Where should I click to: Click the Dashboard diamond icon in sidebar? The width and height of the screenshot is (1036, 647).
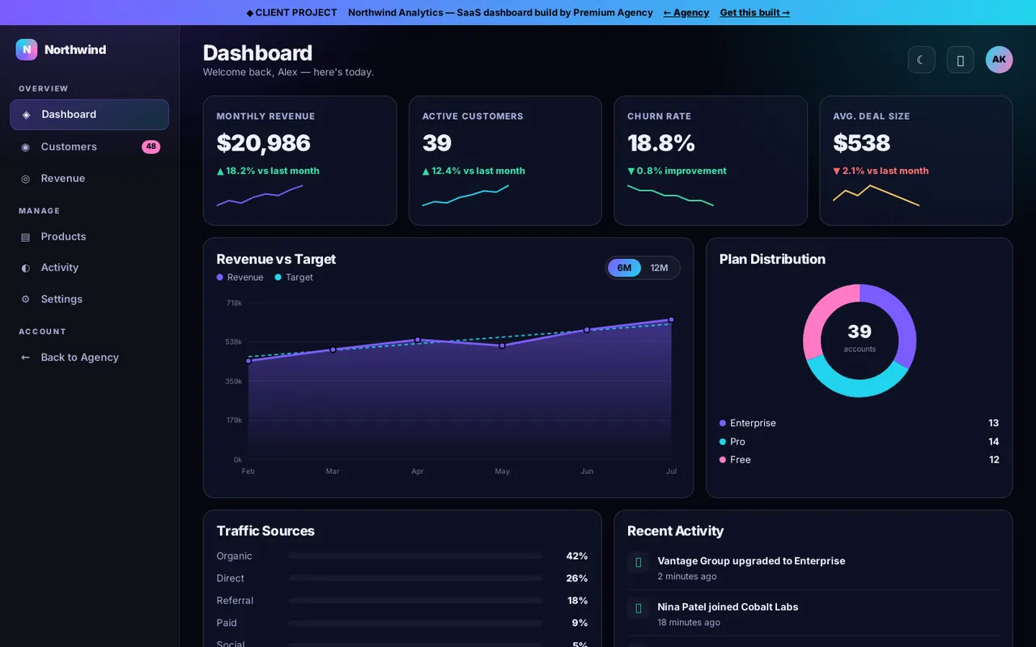[x=26, y=115]
